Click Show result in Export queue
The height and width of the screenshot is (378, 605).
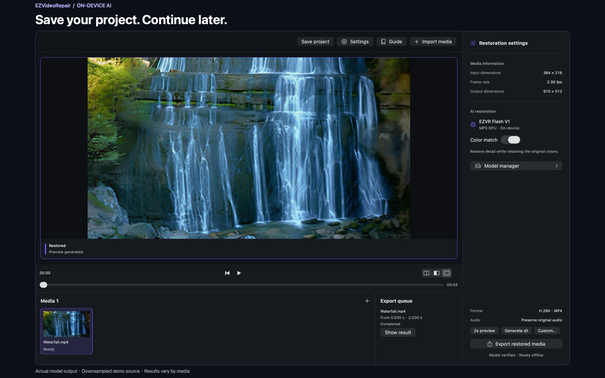pos(398,332)
